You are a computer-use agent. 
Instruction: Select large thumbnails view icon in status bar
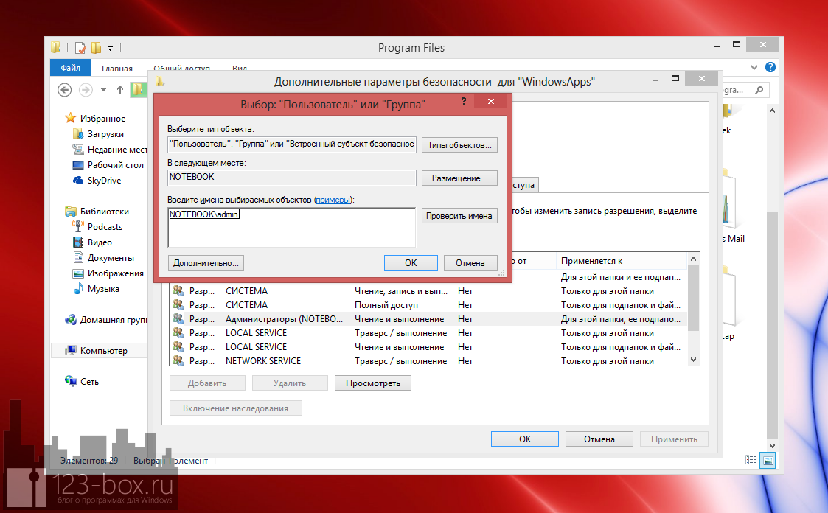coord(768,460)
